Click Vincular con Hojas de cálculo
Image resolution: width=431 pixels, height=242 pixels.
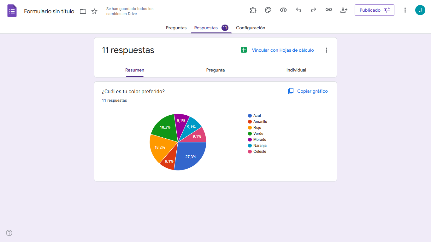click(x=283, y=50)
